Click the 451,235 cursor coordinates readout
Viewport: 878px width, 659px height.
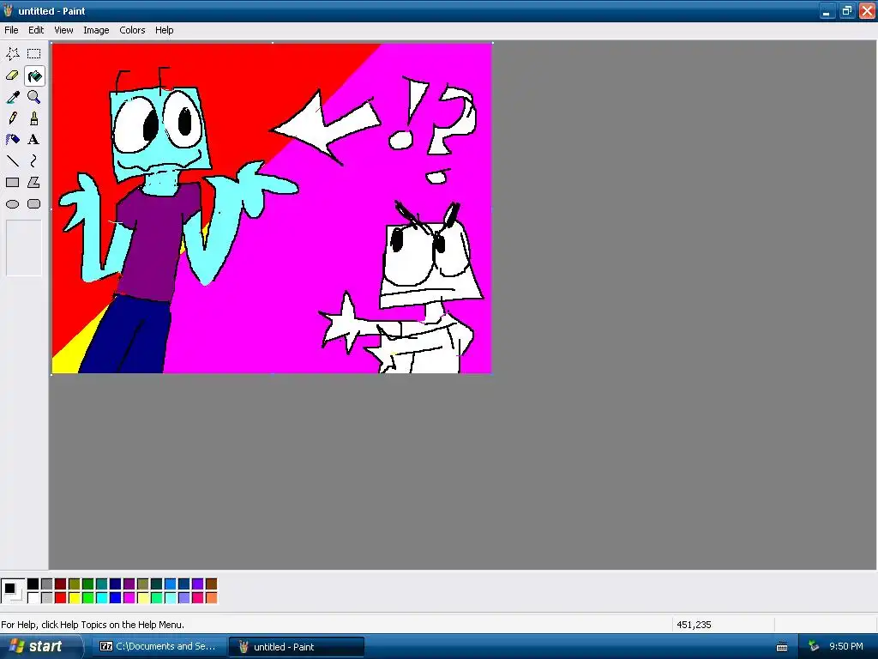coord(694,625)
